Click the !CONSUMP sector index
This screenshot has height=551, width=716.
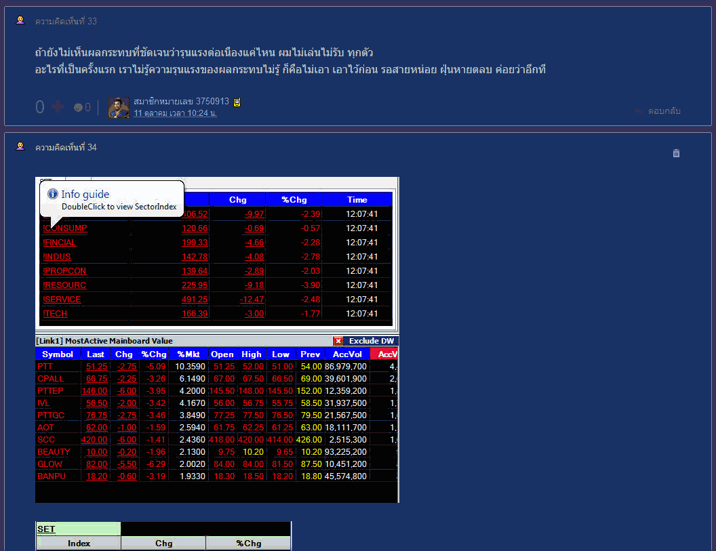pyautogui.click(x=65, y=228)
